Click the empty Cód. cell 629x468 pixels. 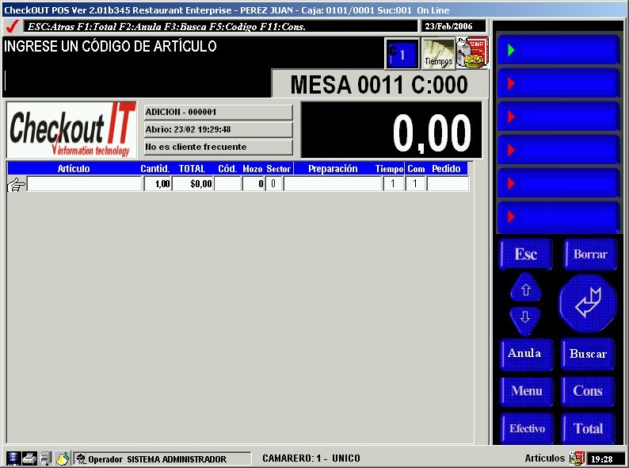(x=227, y=184)
